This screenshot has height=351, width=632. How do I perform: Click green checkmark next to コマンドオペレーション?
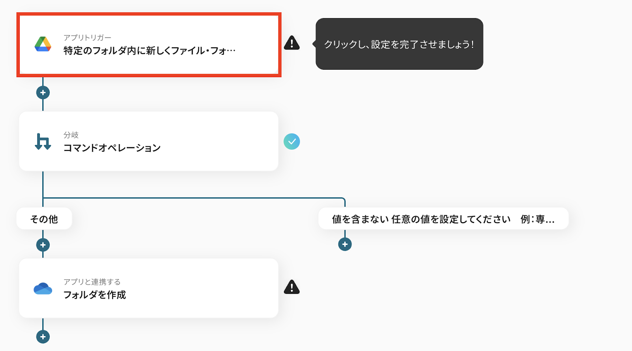click(292, 141)
